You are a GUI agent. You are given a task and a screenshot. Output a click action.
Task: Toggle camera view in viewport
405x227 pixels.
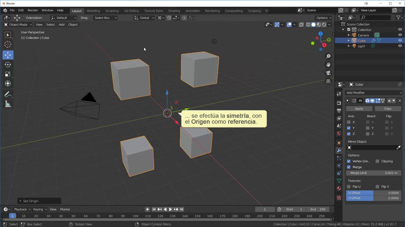click(x=328, y=73)
